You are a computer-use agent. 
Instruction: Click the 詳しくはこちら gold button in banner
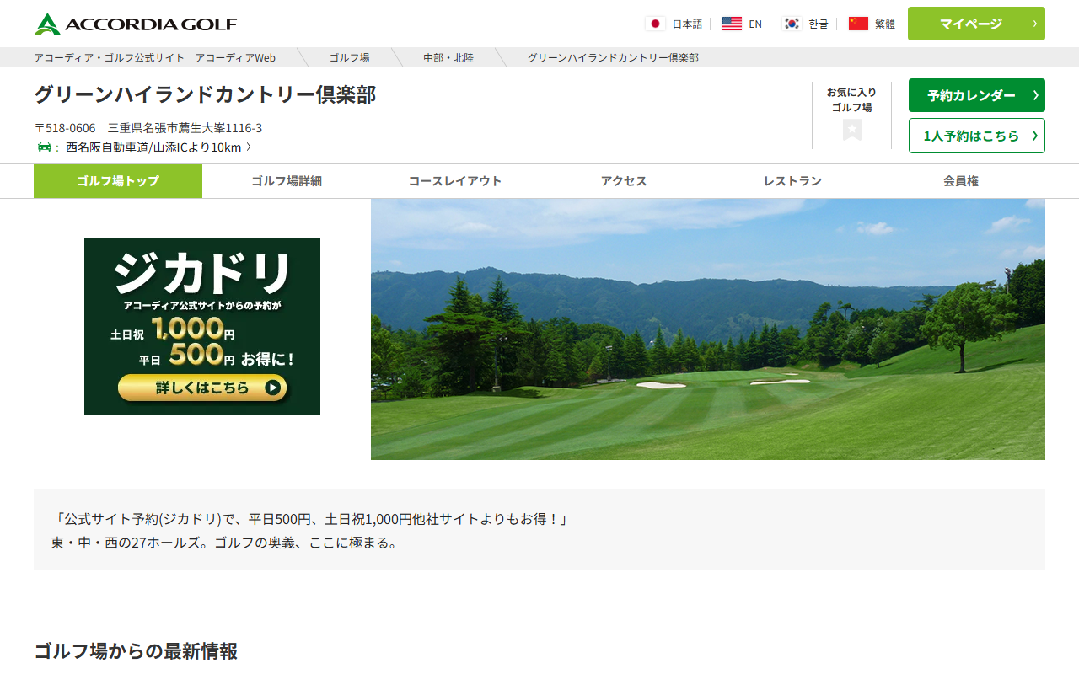202,388
